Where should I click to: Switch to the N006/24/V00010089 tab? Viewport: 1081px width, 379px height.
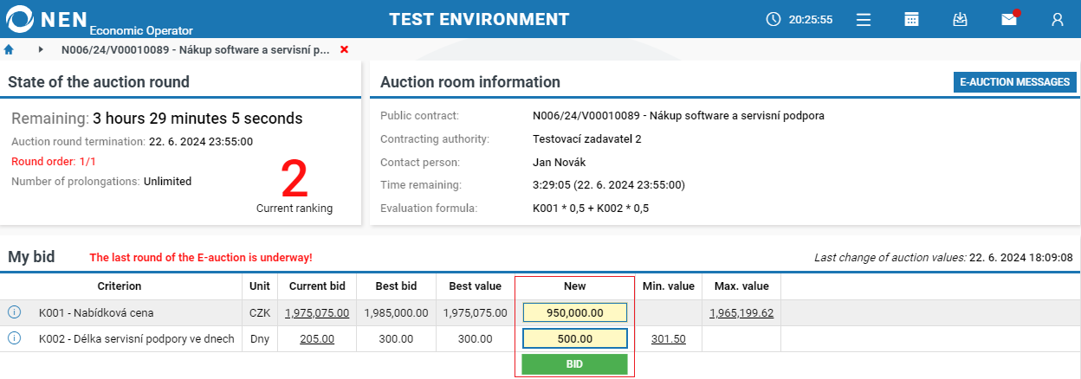point(195,49)
